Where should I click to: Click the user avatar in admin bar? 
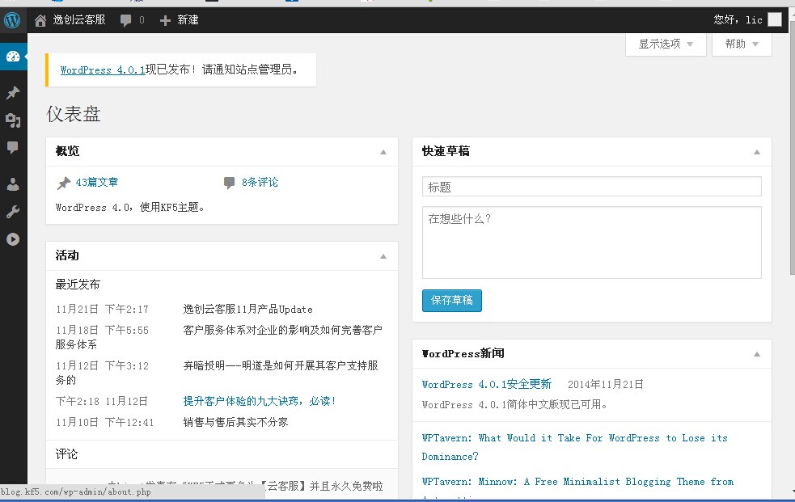[x=774, y=19]
